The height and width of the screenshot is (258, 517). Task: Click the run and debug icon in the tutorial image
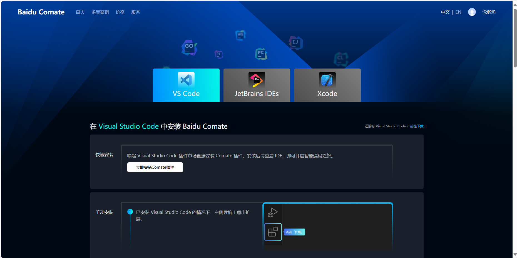[273, 213]
